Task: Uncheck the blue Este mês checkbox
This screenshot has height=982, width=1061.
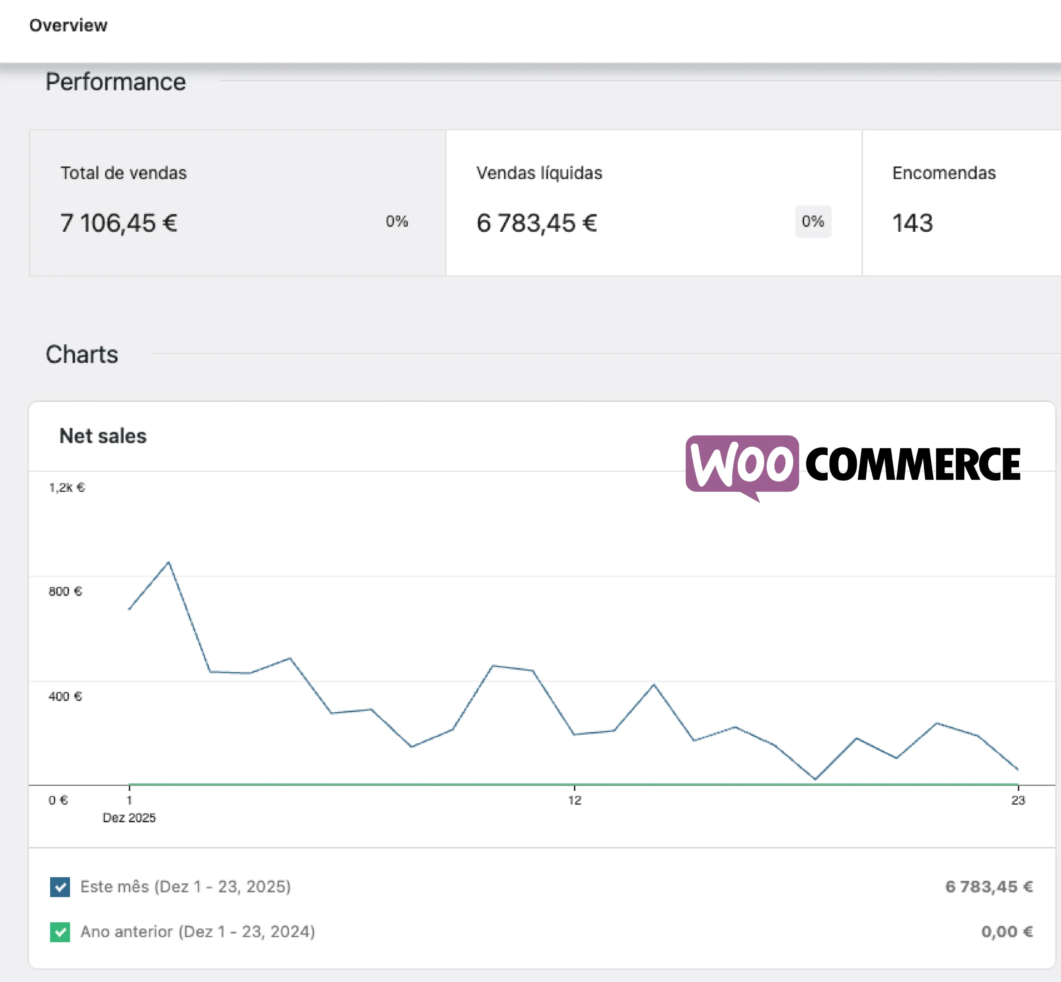Action: (60, 887)
